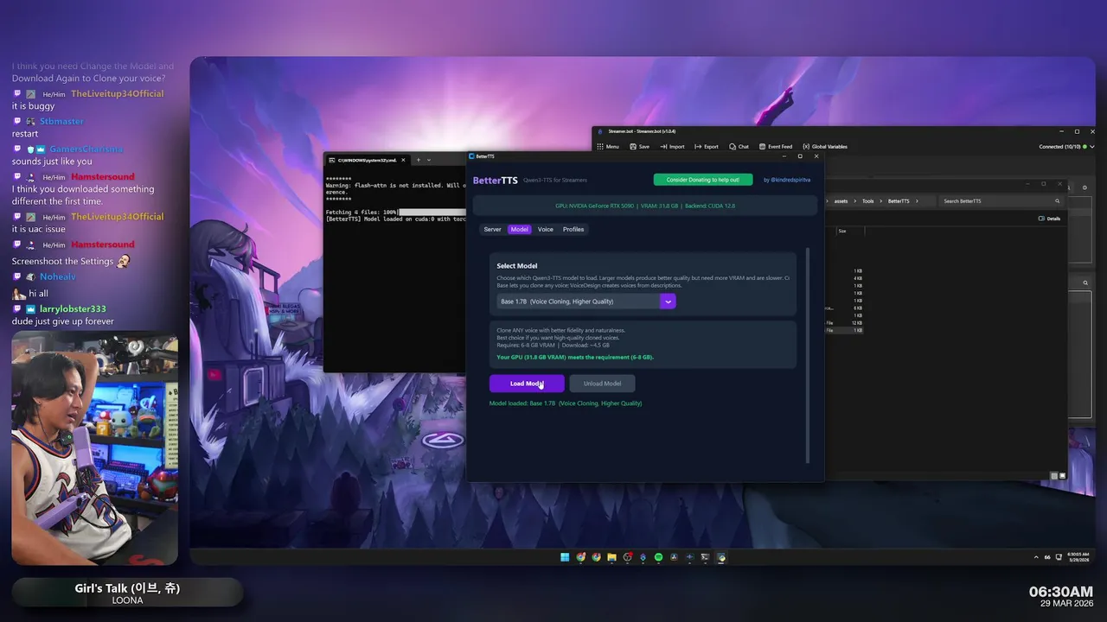The height and width of the screenshot is (622, 1107).
Task: Show hidden system tray icons
Action: pyautogui.click(x=1037, y=557)
